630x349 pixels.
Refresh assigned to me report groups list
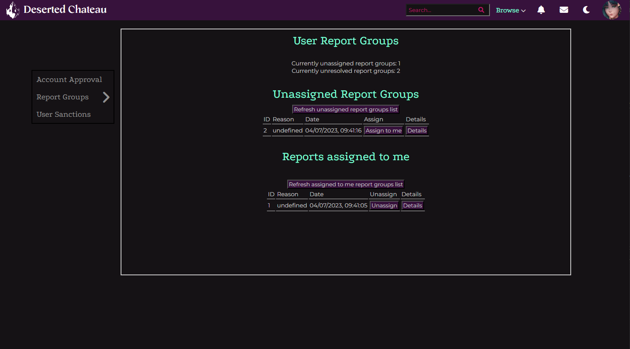pos(346,184)
